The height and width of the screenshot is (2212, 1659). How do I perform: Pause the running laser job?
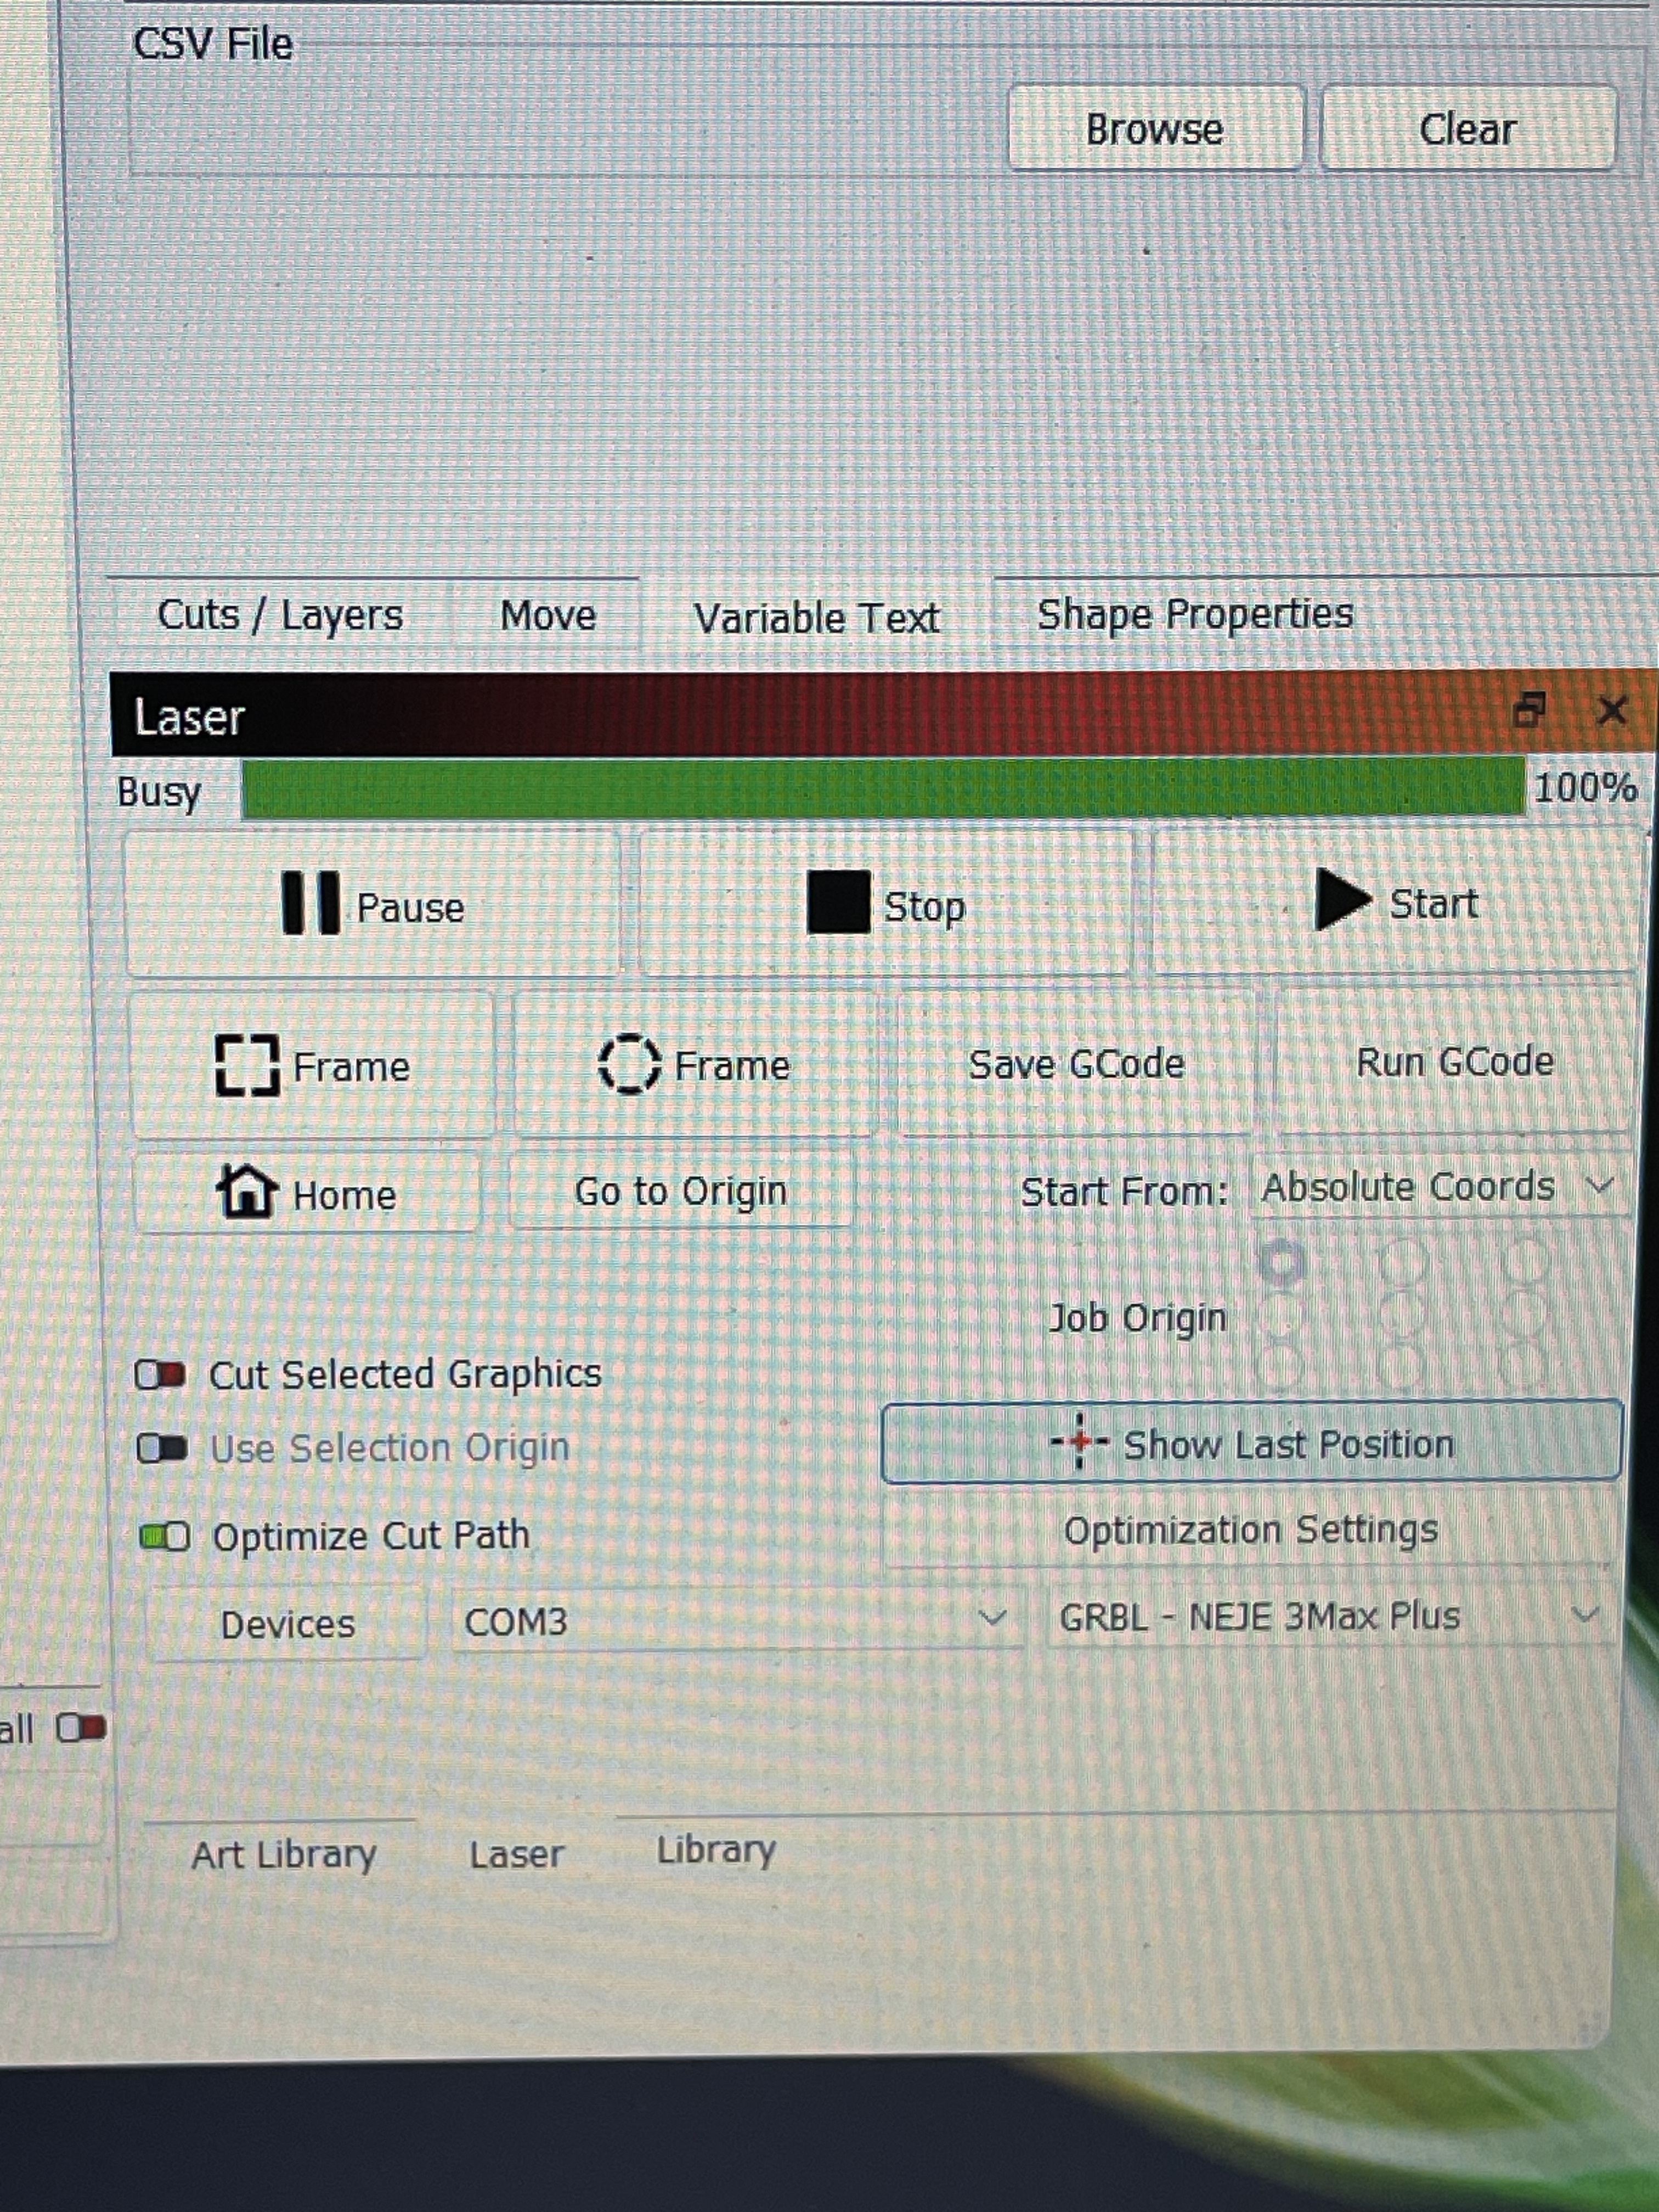point(372,905)
